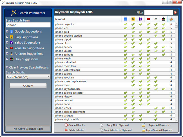This screenshot has height=137, width=183.
Task: Sort by the Amazon column header icon
Action: 156,19
